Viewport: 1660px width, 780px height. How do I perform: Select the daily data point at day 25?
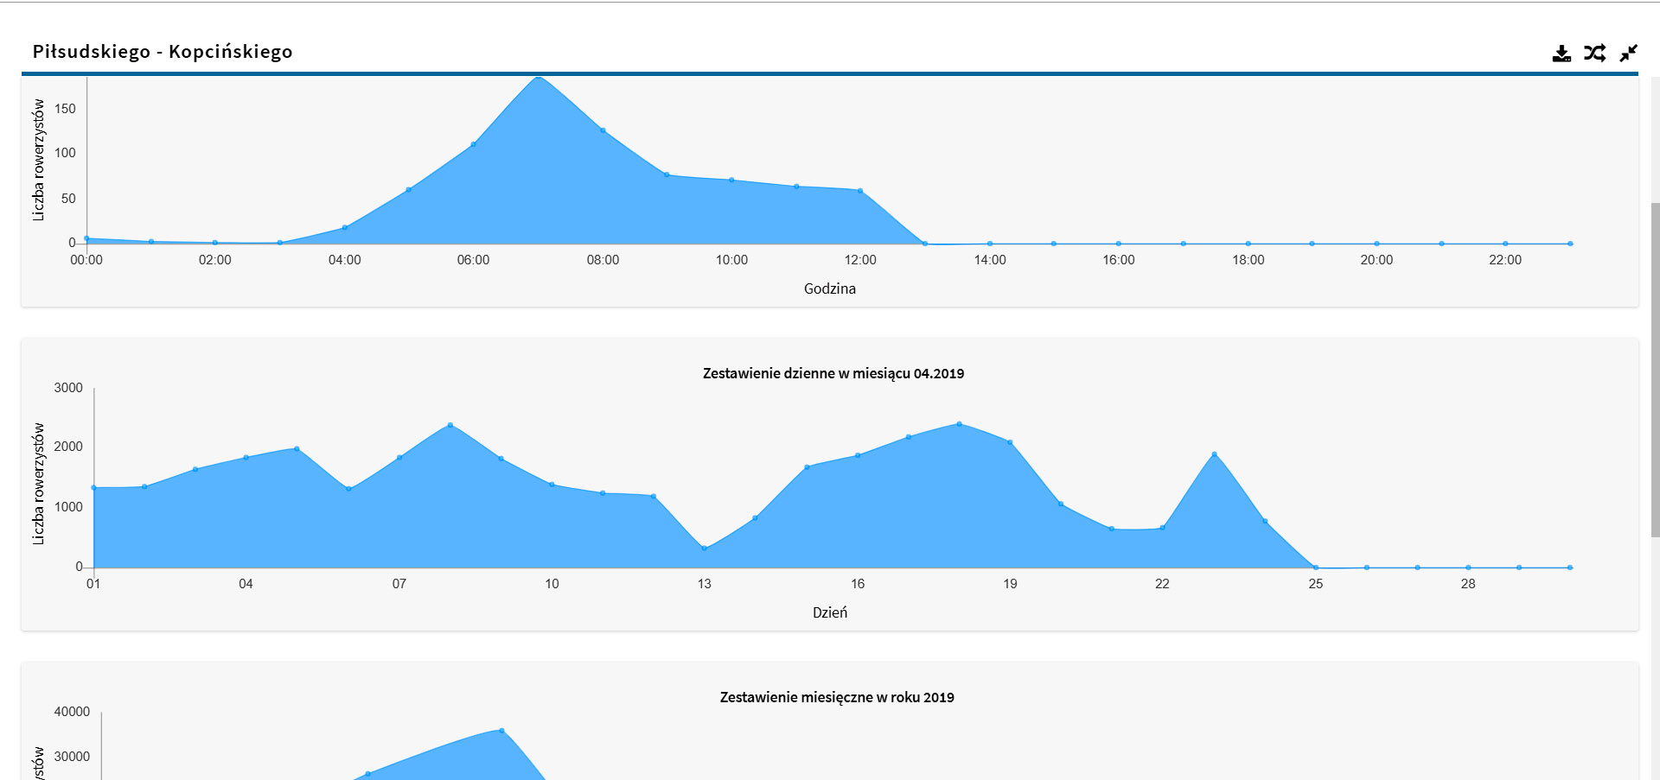pyautogui.click(x=1316, y=568)
